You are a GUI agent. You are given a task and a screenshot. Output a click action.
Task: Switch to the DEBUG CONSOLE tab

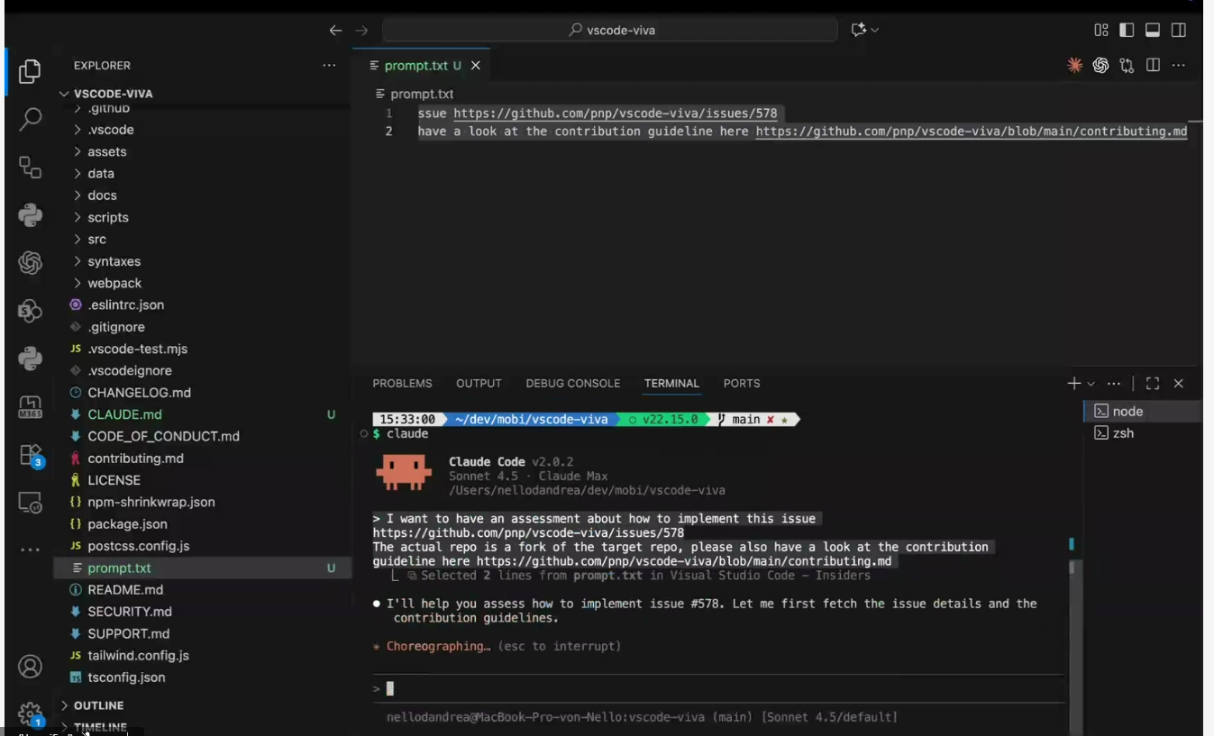(x=572, y=383)
